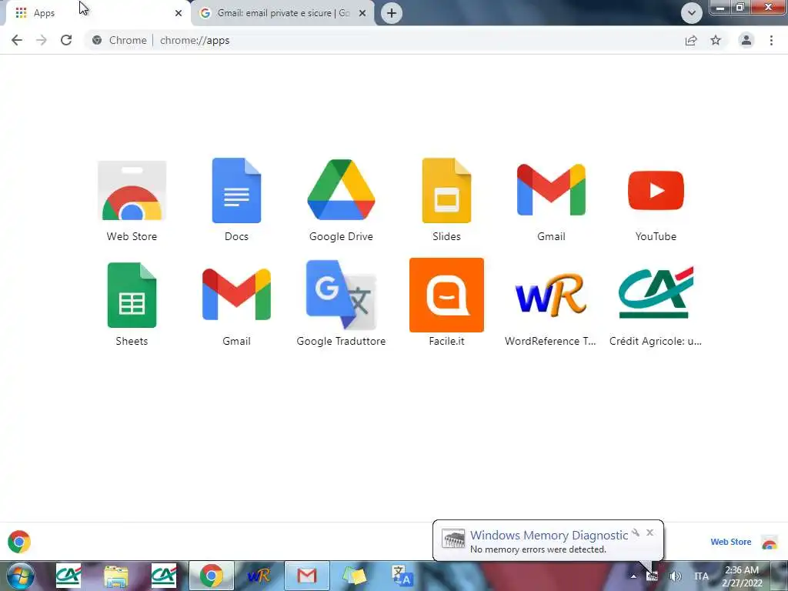Open Chrome three-dot menu

pyautogui.click(x=771, y=40)
